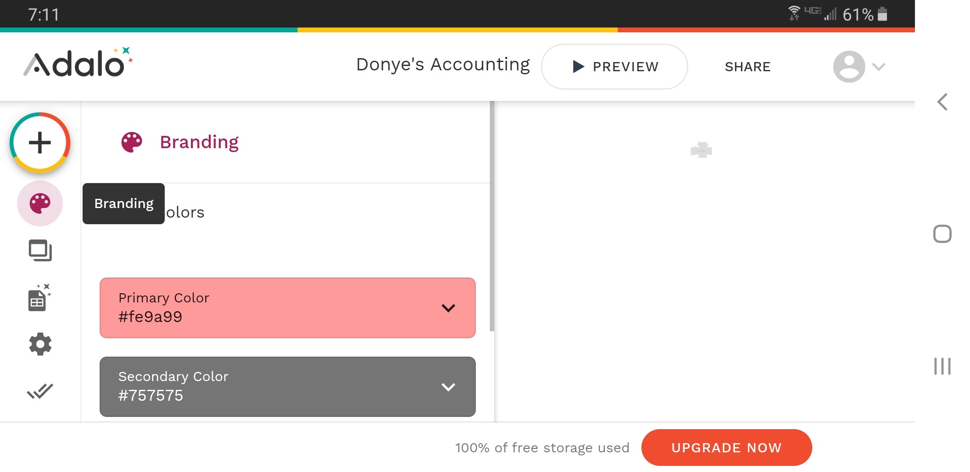970x472 pixels.
Task: Click the Branding panel heading
Action: pyautogui.click(x=199, y=142)
